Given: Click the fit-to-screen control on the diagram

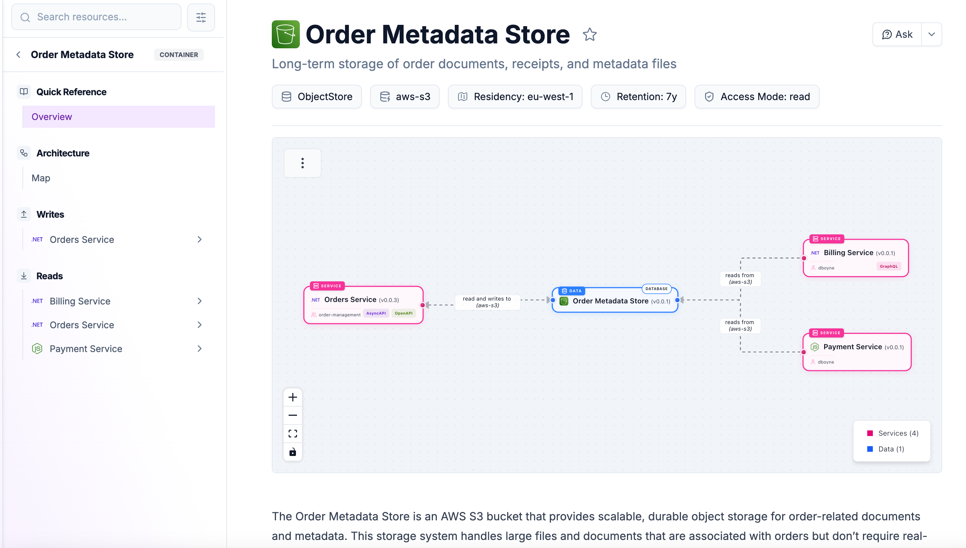Looking at the screenshot, I should tap(292, 433).
